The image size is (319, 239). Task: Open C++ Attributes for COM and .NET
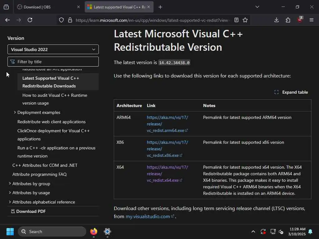pyautogui.click(x=45, y=165)
